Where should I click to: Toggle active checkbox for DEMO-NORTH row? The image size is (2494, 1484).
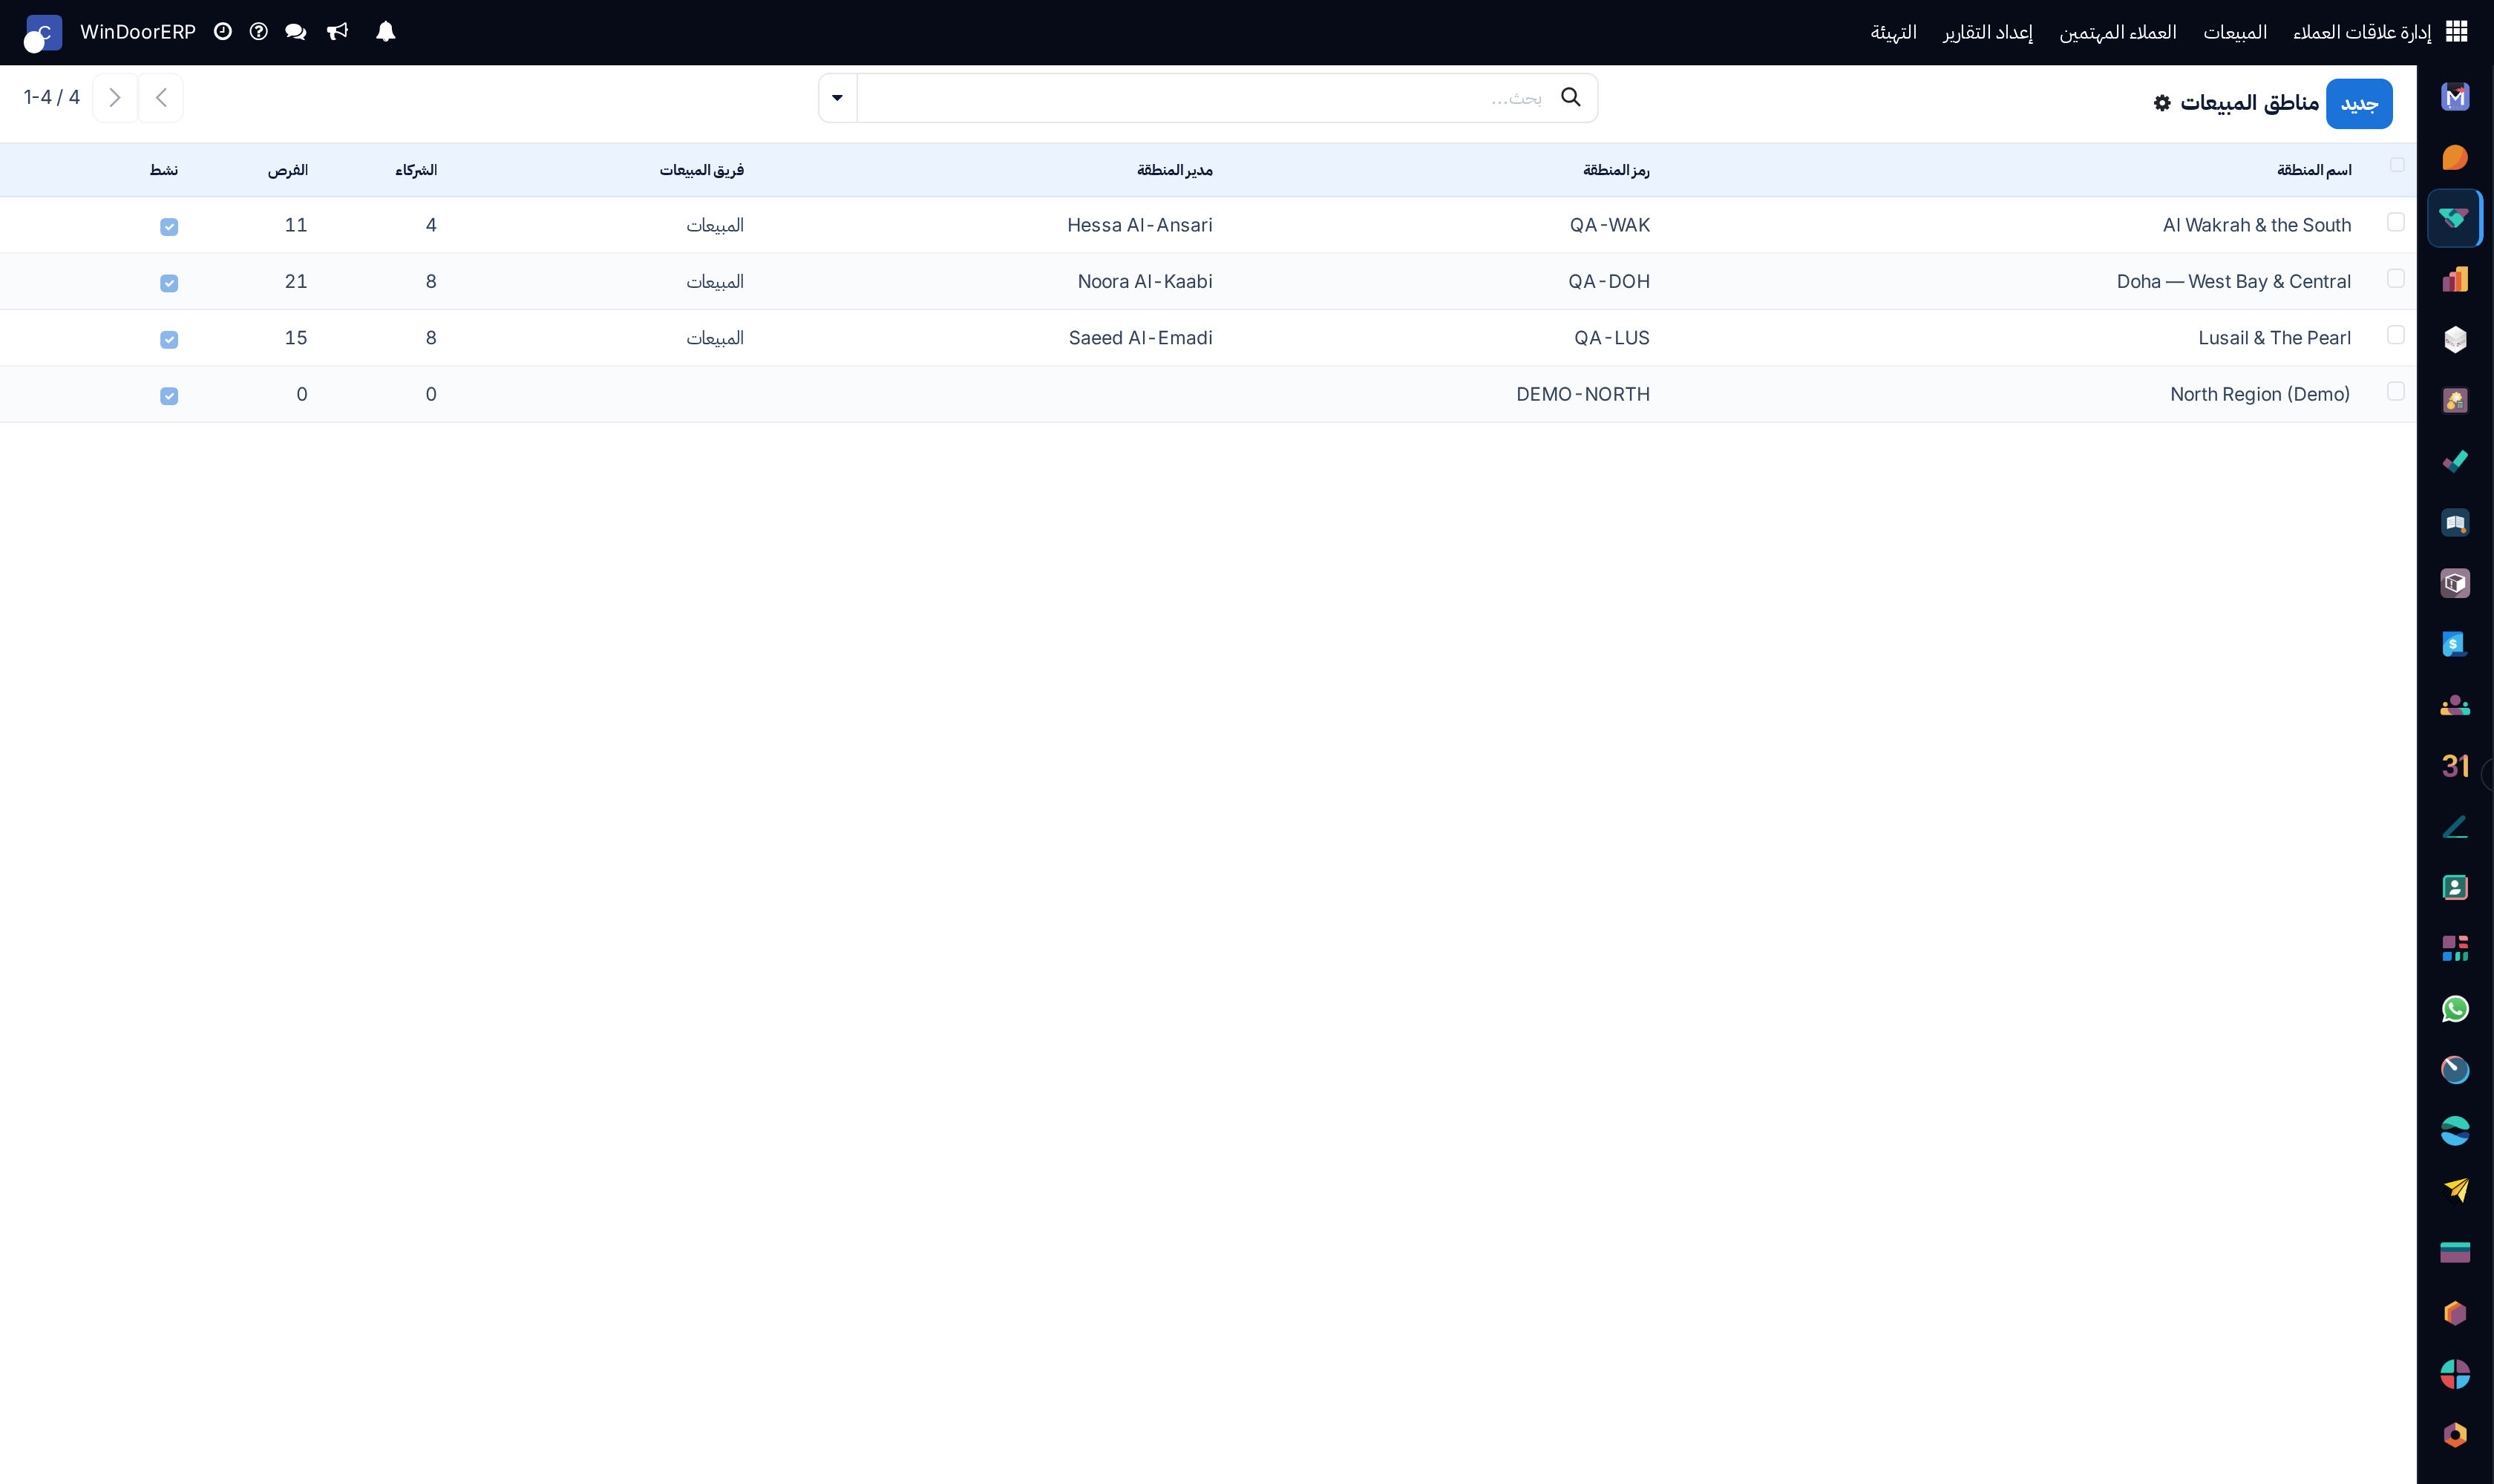(x=169, y=396)
